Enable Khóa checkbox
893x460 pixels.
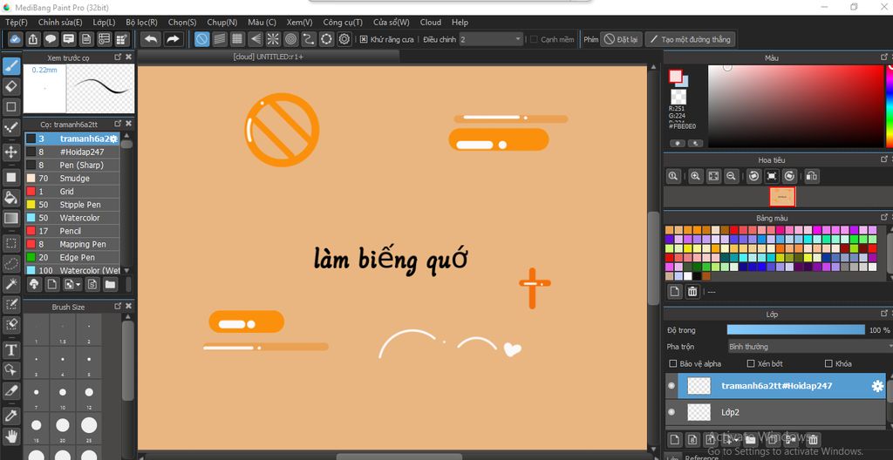(828, 364)
